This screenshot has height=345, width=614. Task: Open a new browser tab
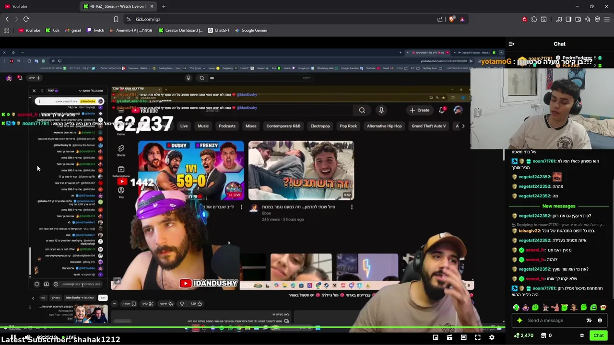click(164, 6)
